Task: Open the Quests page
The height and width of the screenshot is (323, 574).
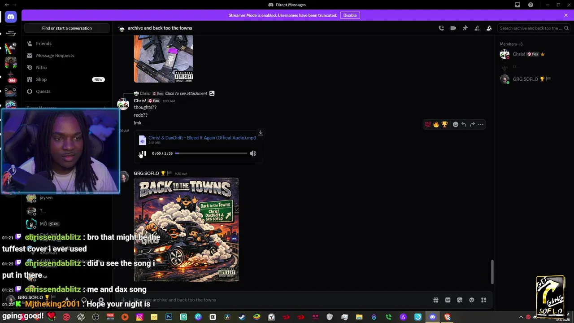Action: (x=67, y=92)
